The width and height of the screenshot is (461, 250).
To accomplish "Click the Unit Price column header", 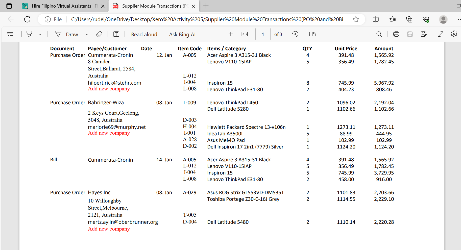I will [x=346, y=48].
